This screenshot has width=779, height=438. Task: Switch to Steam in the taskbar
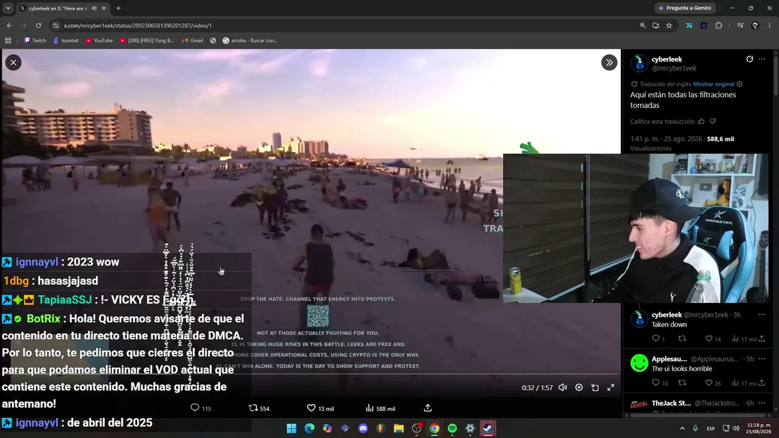coord(488,428)
